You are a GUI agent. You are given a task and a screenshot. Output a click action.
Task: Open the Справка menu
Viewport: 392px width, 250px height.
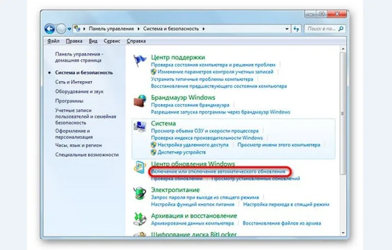(x=136, y=41)
